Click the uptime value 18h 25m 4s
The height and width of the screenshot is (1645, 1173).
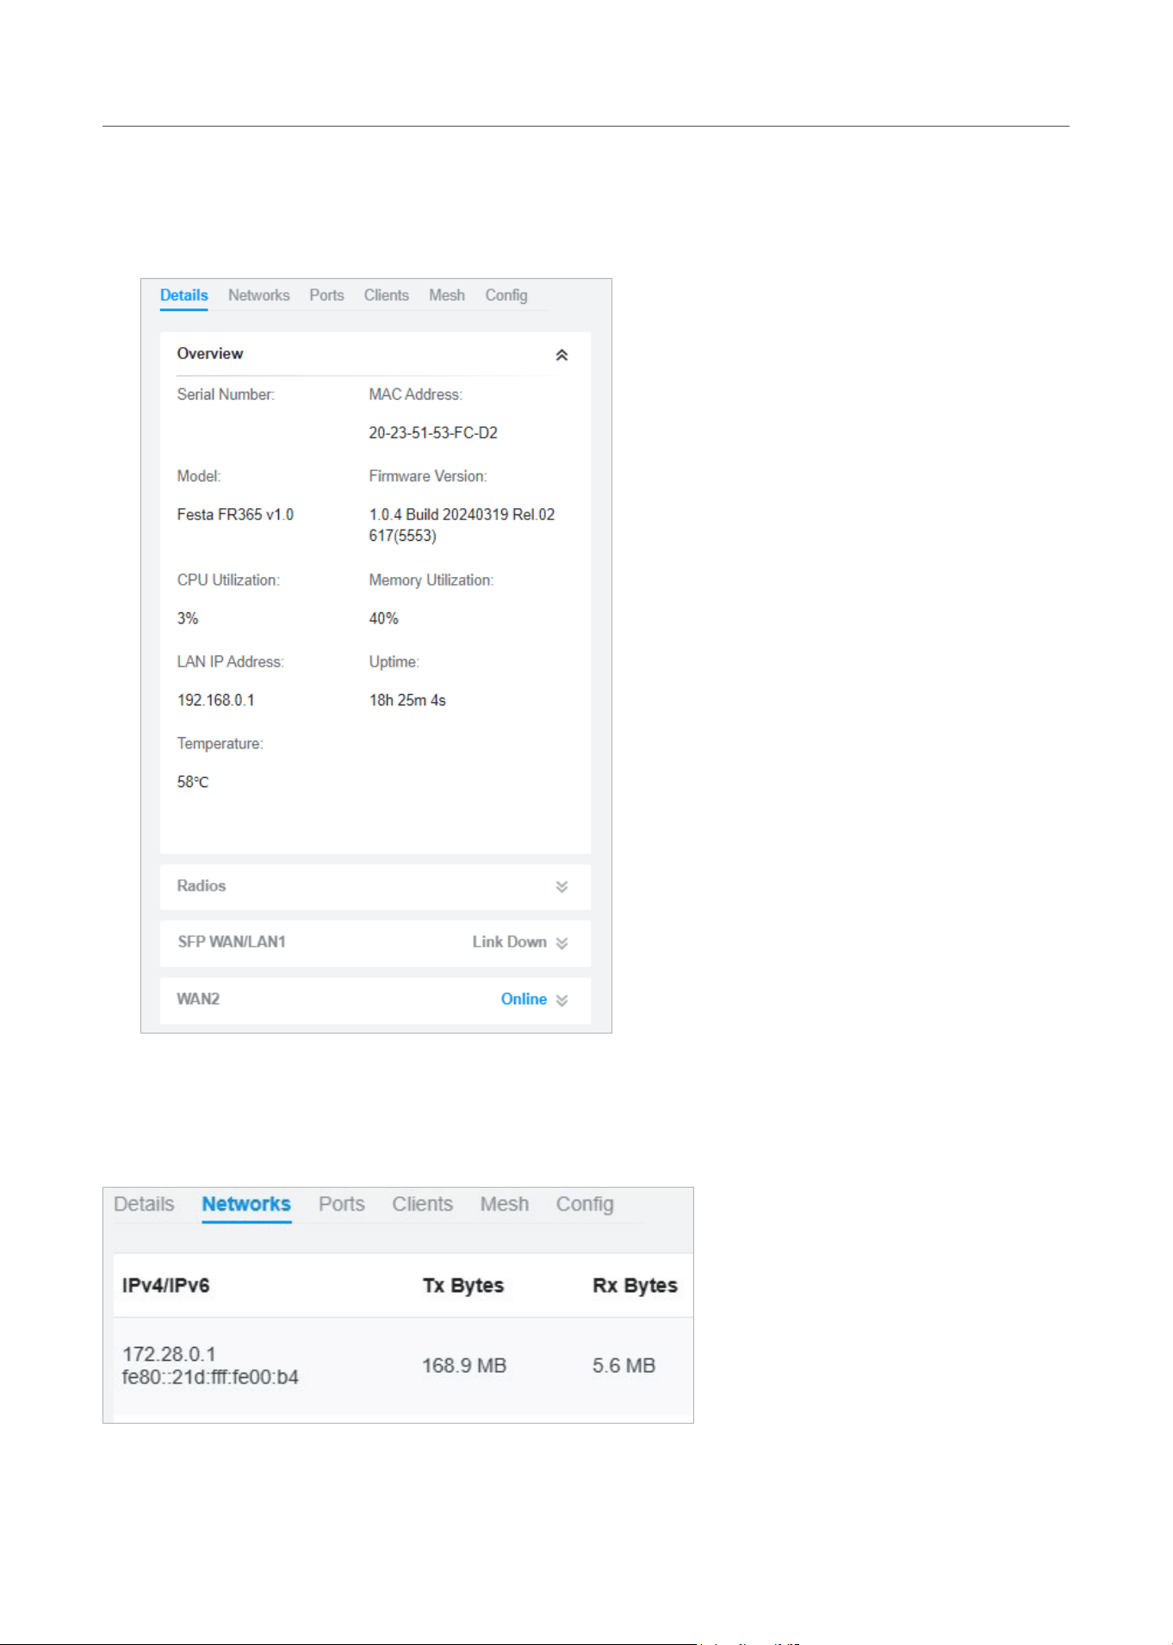coord(407,700)
